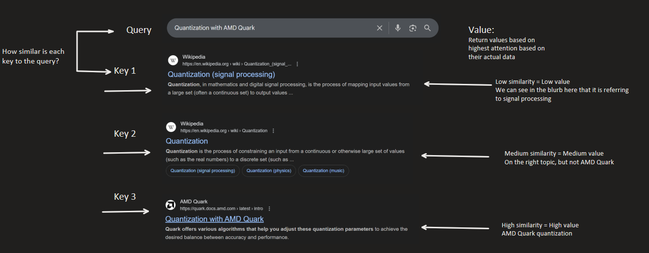Click the AMD Quark site name
649x253 pixels.
click(194, 202)
